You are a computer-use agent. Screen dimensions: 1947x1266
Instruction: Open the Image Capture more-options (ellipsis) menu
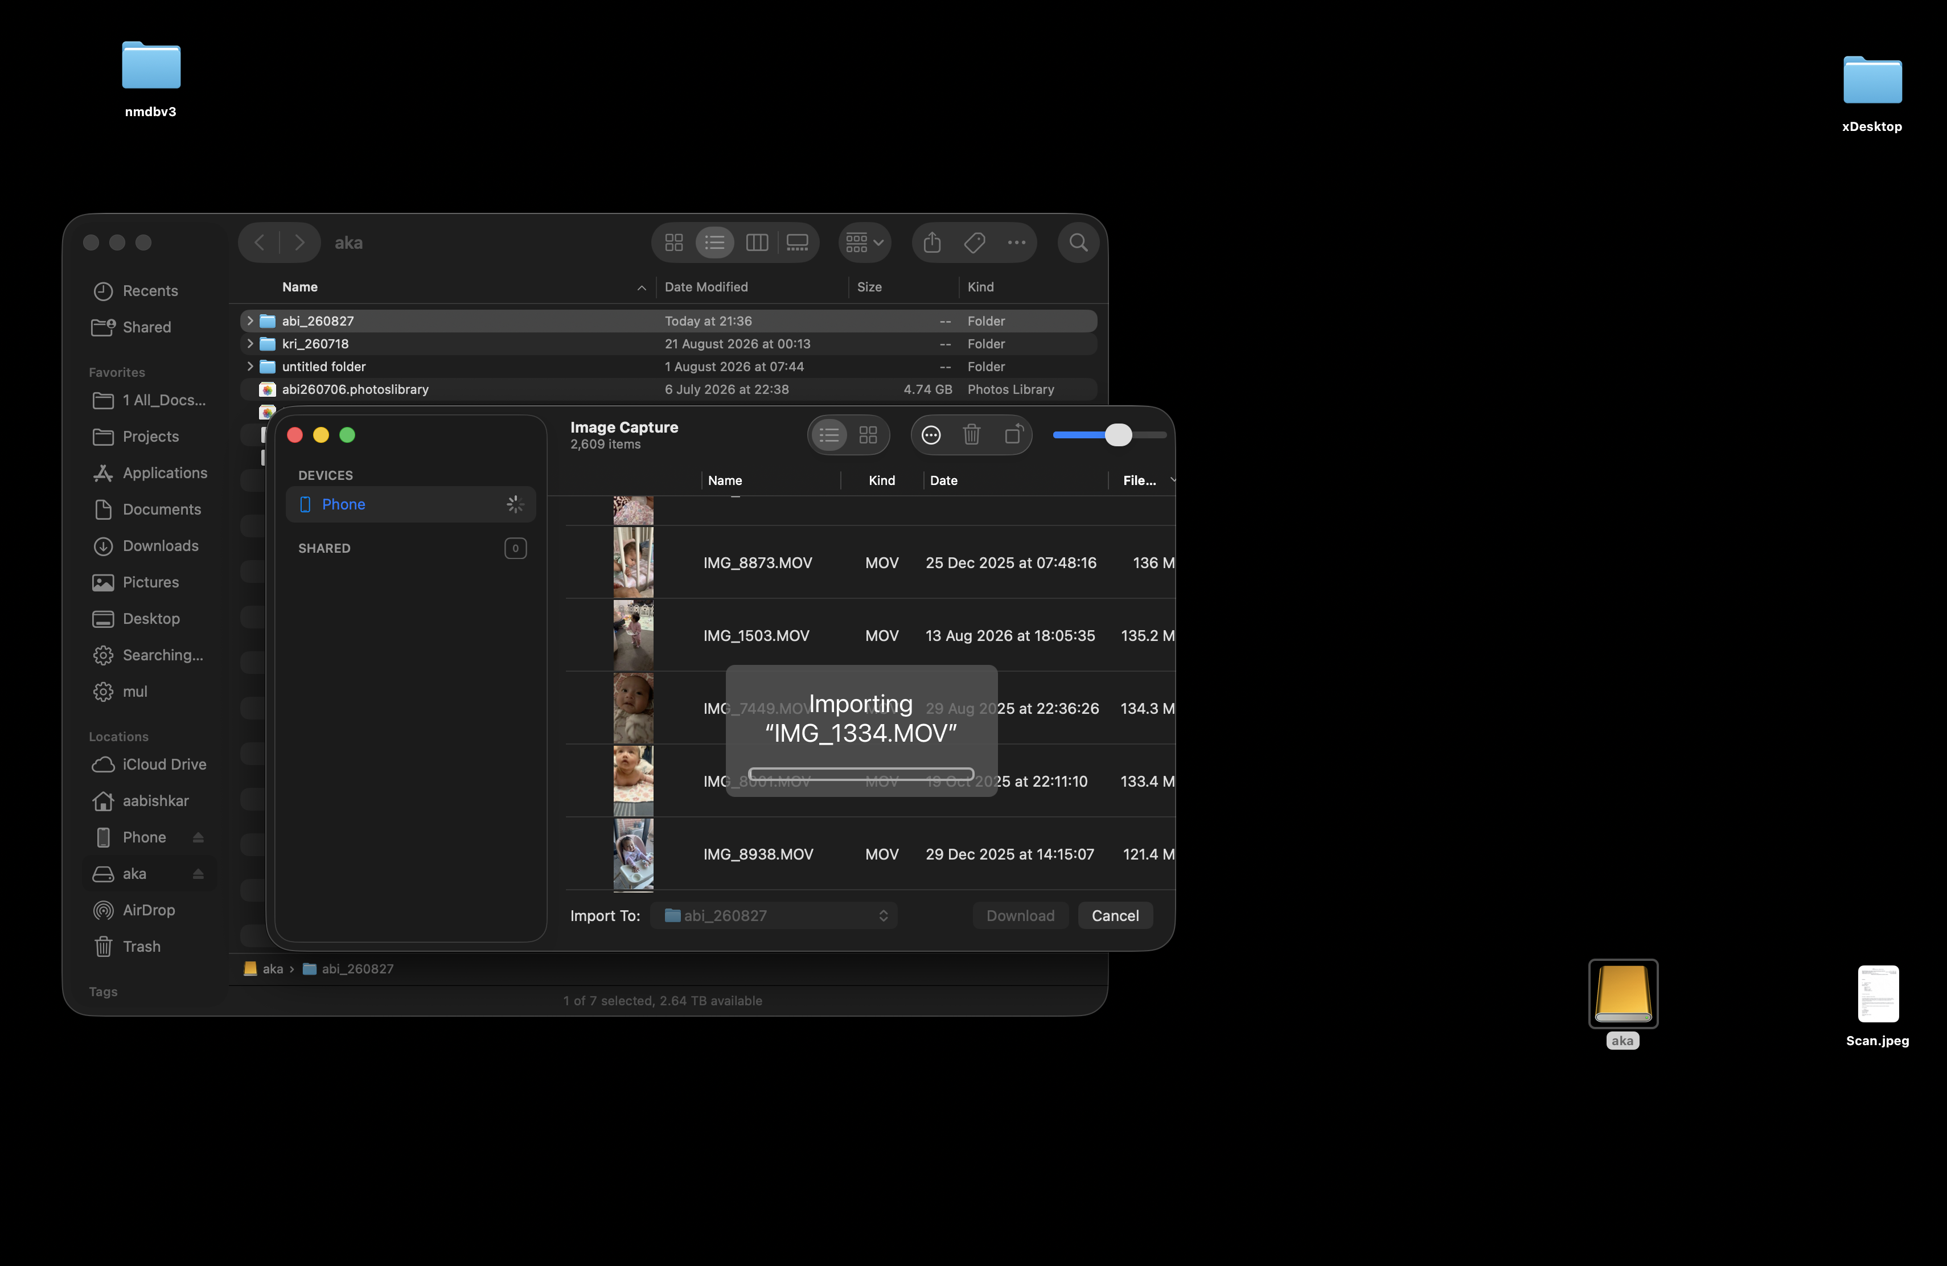(x=931, y=435)
